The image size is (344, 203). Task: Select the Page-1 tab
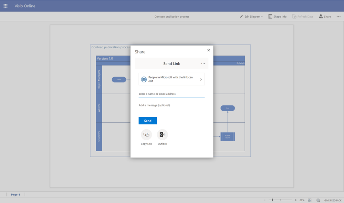click(x=15, y=195)
